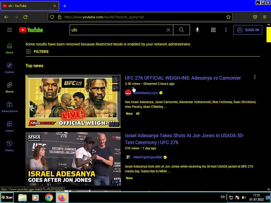
Task: Click the MMAWeekly.com channel avatar
Action: pos(128,93)
